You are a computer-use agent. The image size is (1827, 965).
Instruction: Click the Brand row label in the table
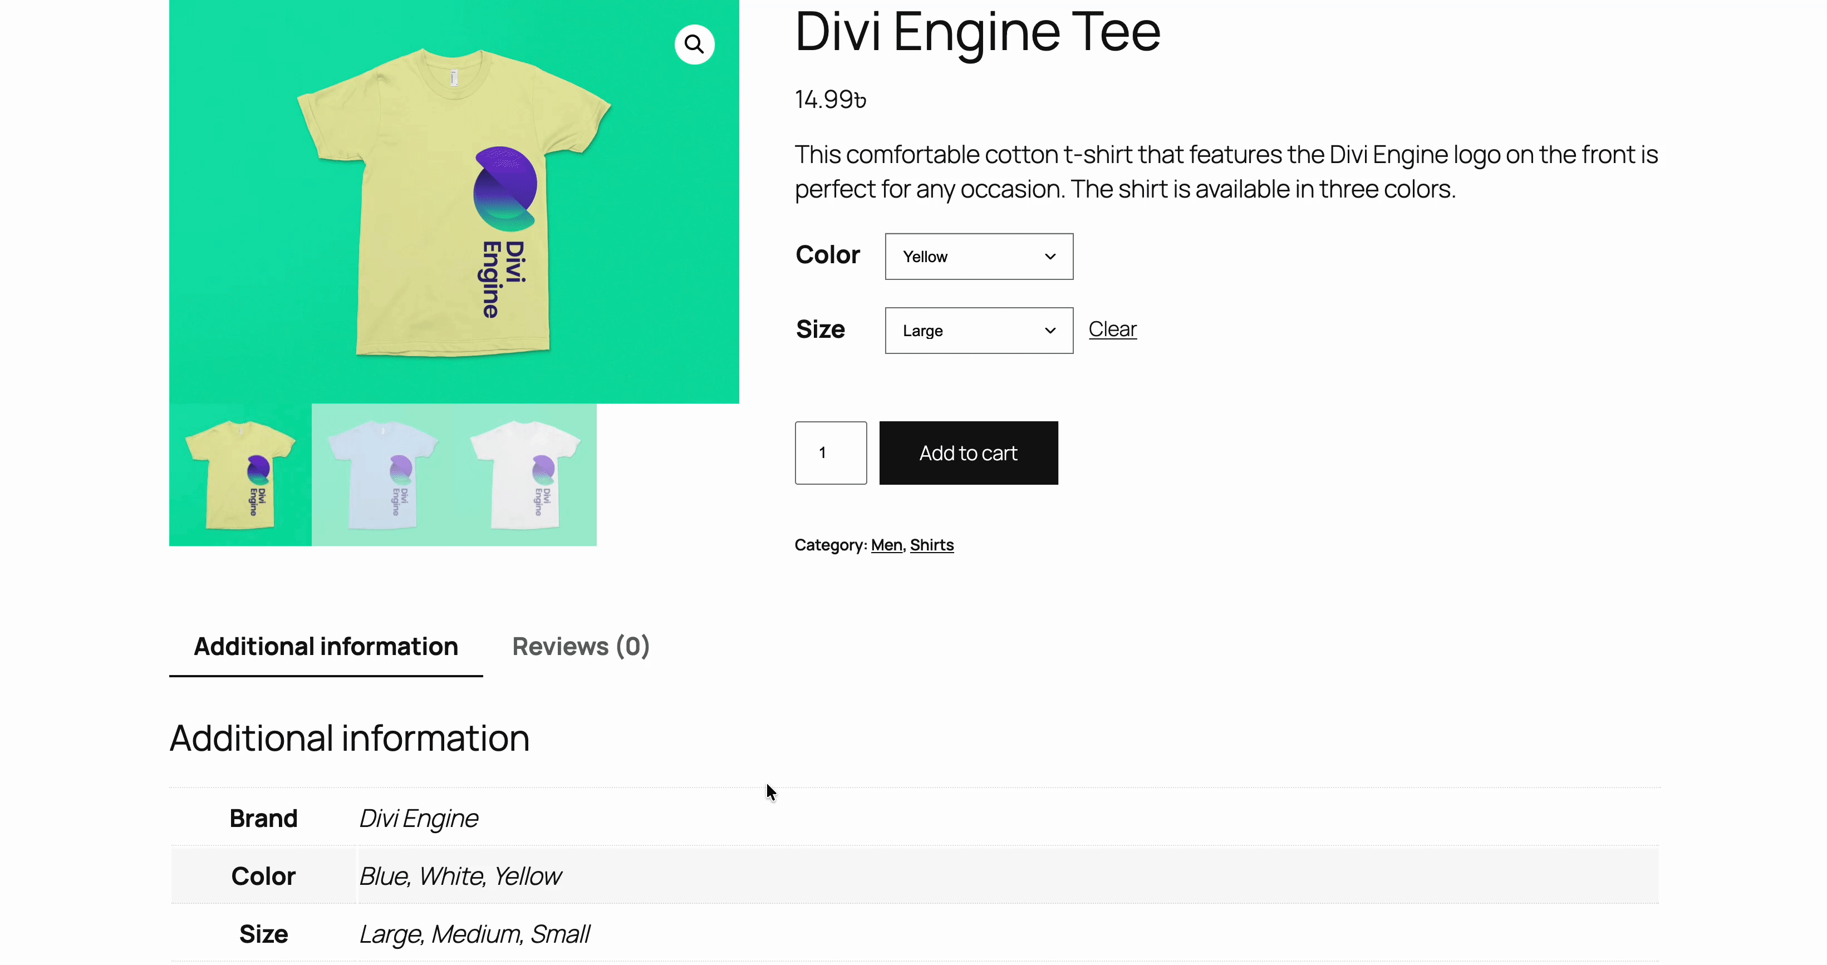263,818
